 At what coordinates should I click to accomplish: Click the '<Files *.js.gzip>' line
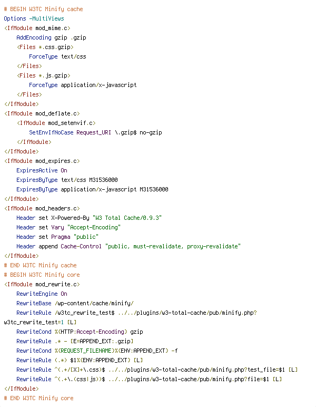pos(44,75)
